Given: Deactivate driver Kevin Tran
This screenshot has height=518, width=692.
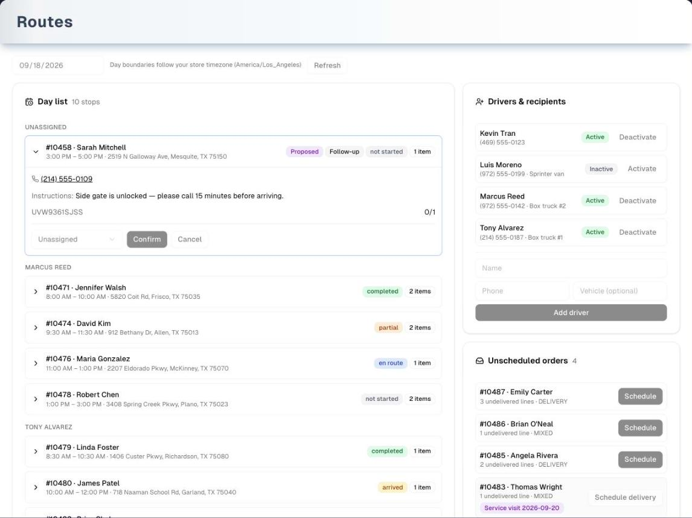Looking at the screenshot, I should tap(638, 137).
